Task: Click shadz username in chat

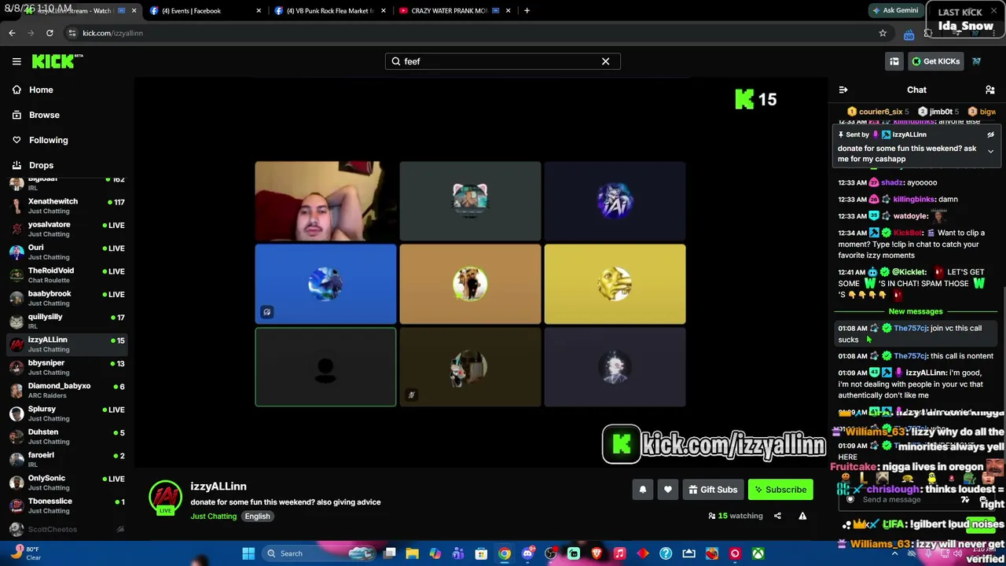Action: click(x=894, y=183)
